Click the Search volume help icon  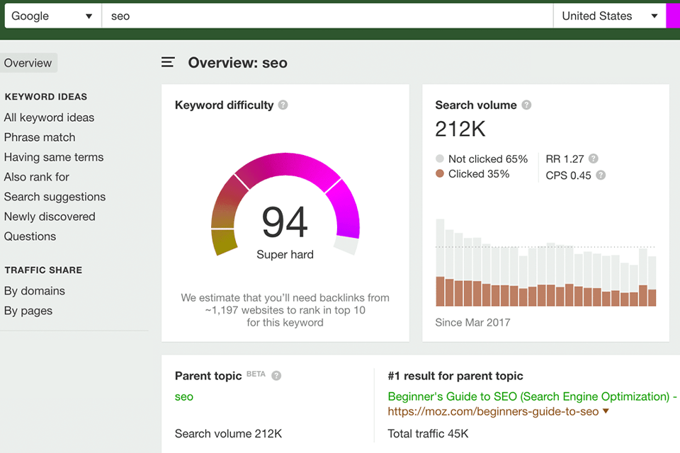point(526,105)
